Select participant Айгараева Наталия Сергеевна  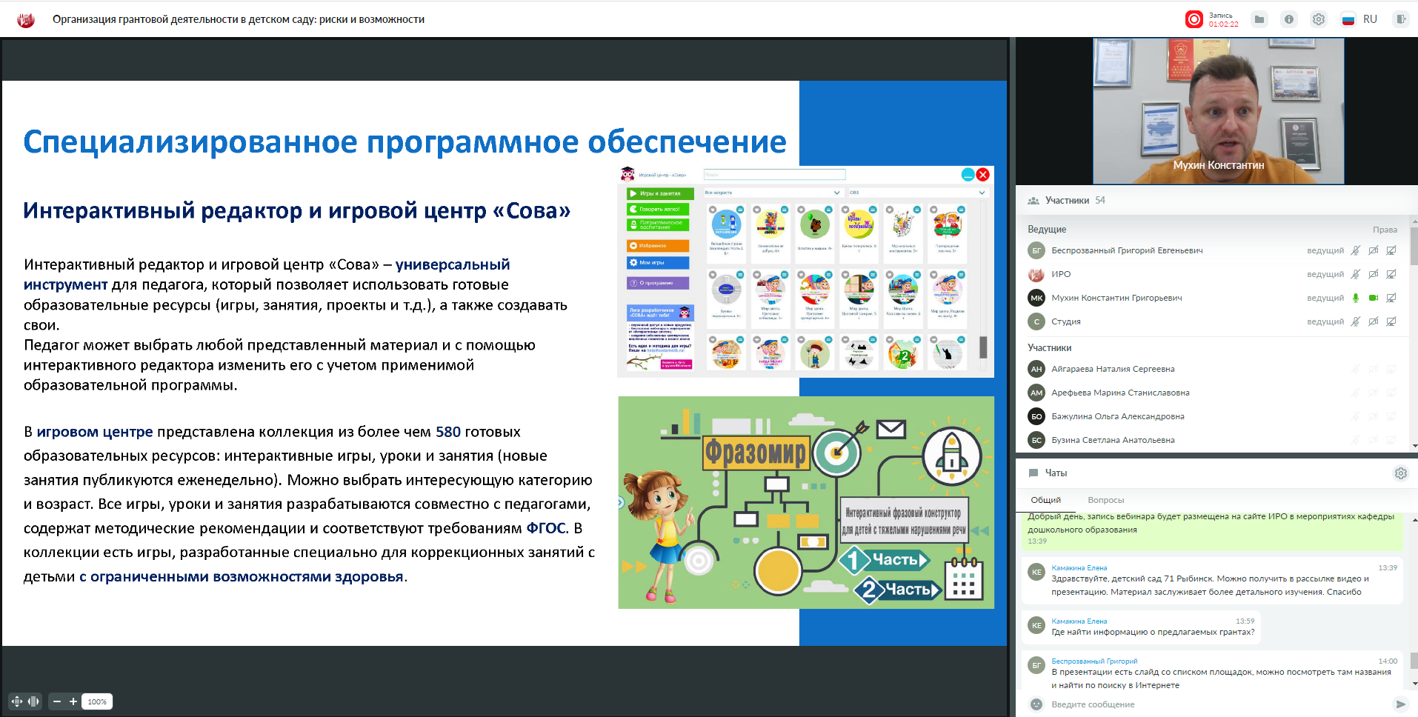click(1112, 369)
